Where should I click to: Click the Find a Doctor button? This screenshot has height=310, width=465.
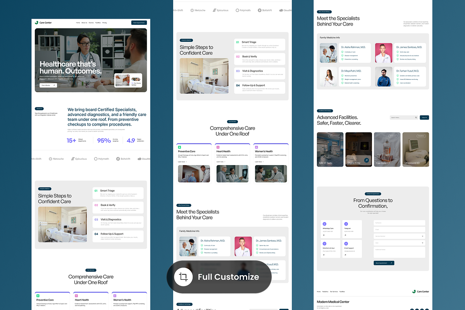pyautogui.click(x=48, y=85)
